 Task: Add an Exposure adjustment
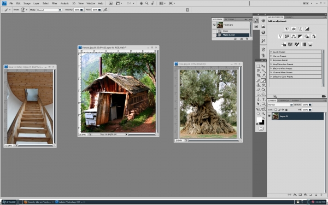point(307,28)
